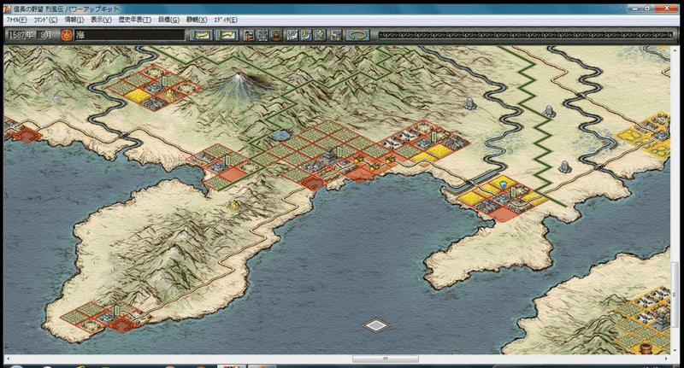Click the red list icon after arrow buttons

pyautogui.click(x=249, y=35)
